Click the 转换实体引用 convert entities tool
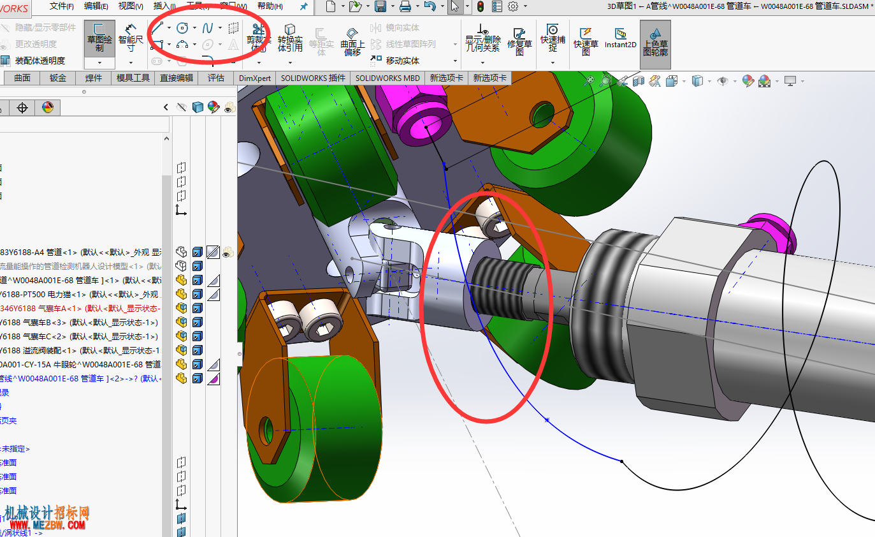The image size is (875, 537). (290, 38)
